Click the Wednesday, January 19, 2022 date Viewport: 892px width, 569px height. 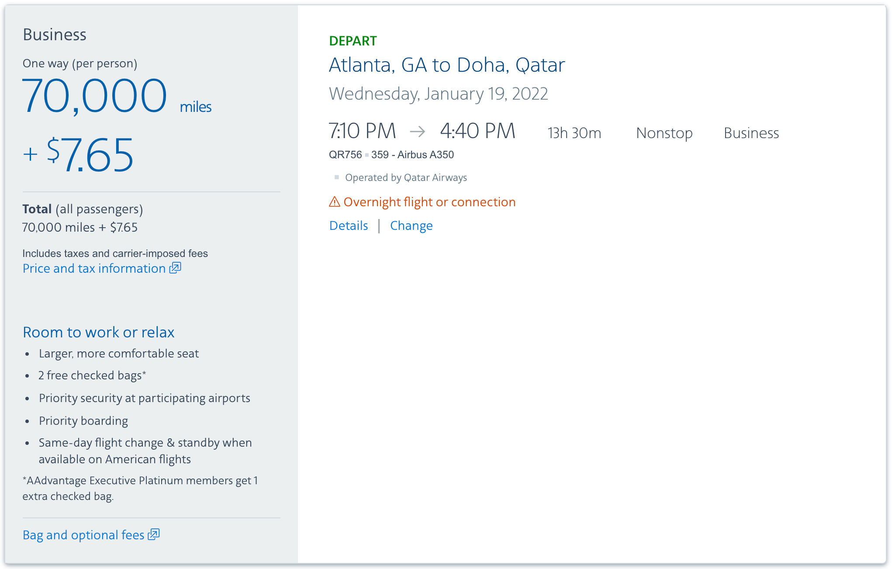[438, 94]
